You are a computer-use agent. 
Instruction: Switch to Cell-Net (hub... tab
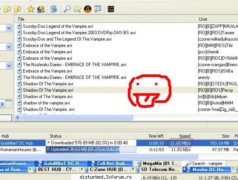click(110, 164)
